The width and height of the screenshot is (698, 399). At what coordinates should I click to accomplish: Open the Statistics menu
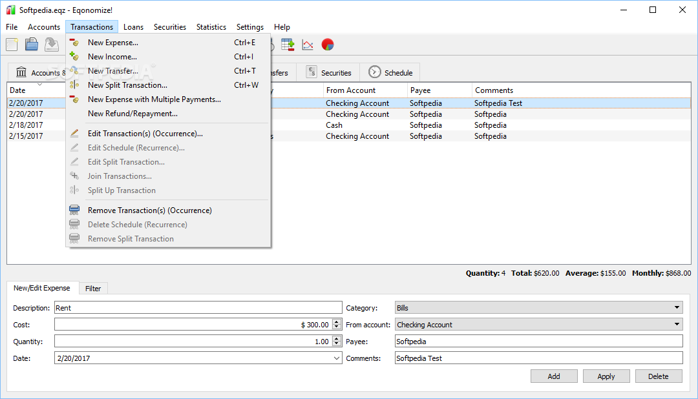211,27
